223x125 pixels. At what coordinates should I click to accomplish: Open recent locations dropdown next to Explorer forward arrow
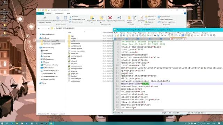(46, 28)
